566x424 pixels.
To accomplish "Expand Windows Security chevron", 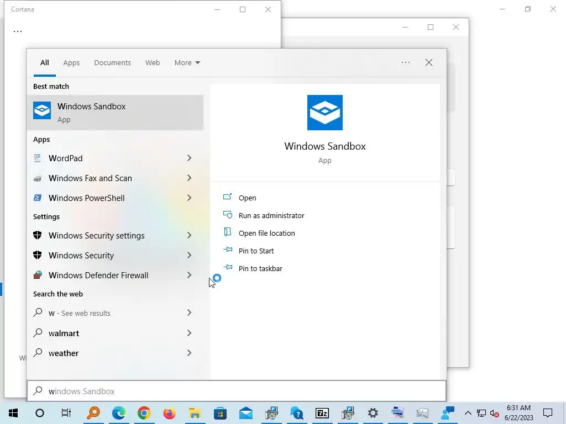I will coord(189,255).
